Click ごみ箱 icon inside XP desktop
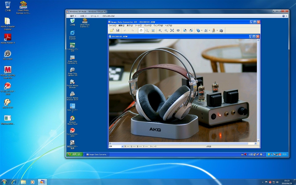The width and height of the screenshot is (296, 185). point(72,22)
